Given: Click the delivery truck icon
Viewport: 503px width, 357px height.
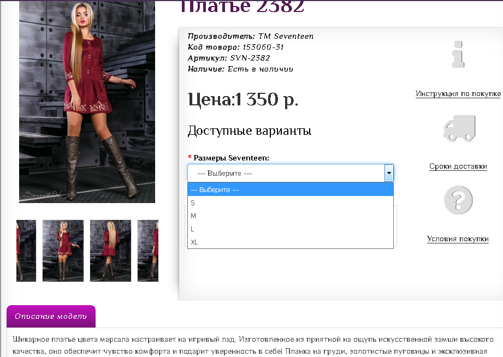Looking at the screenshot, I should [x=458, y=128].
